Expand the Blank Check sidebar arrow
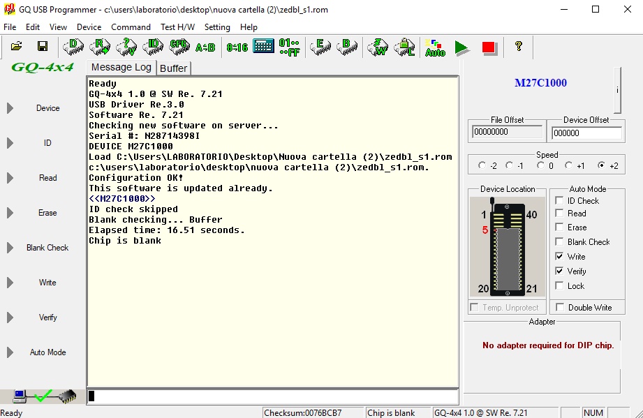 10,248
